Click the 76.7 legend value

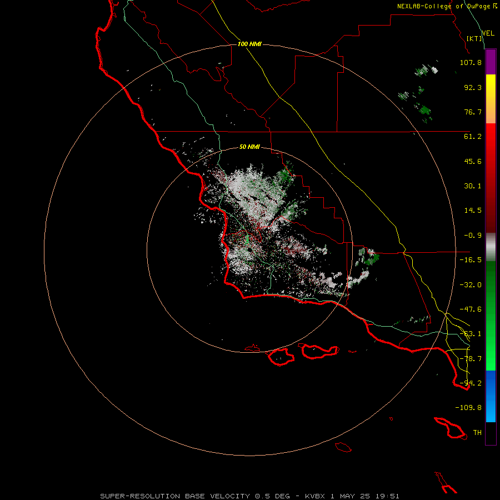tap(473, 112)
